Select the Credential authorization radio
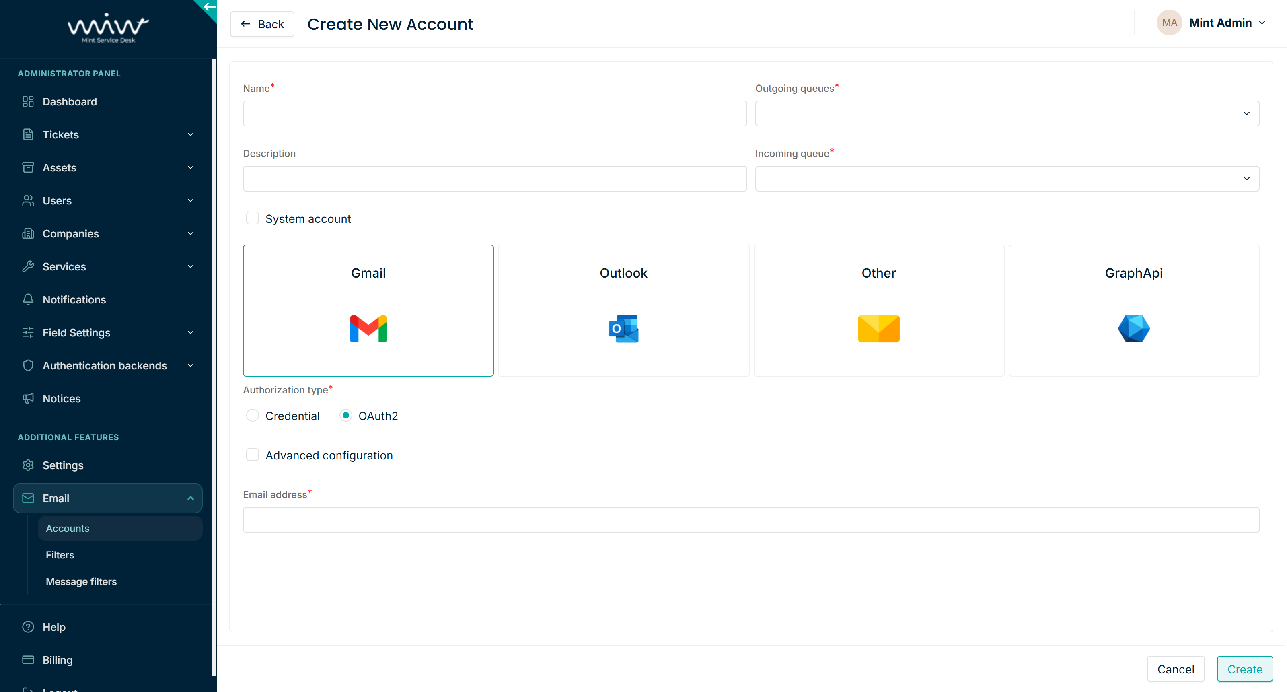The width and height of the screenshot is (1287, 692). 252,416
